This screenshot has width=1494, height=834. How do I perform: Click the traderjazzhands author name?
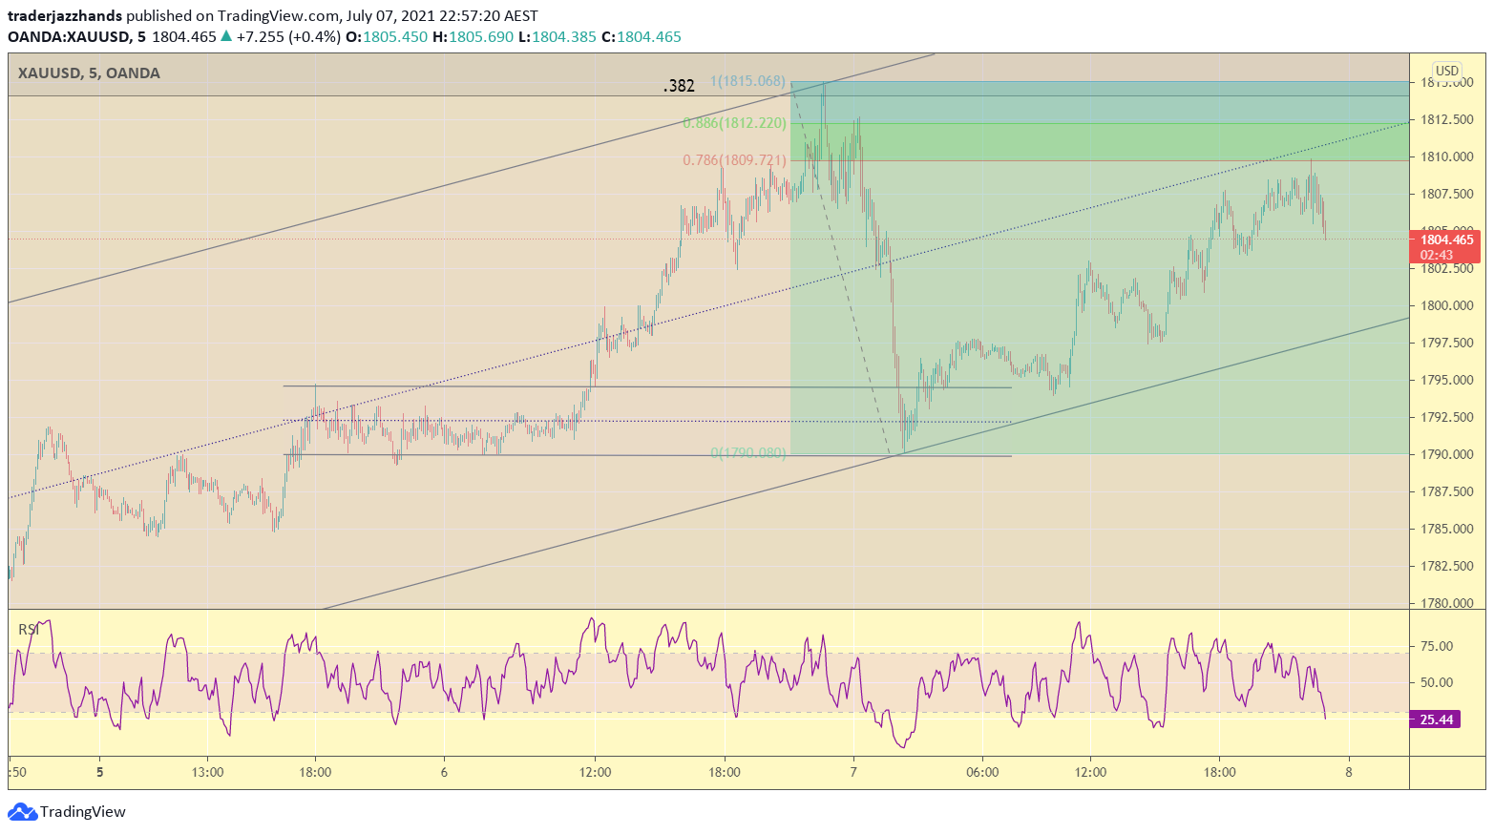click(65, 16)
